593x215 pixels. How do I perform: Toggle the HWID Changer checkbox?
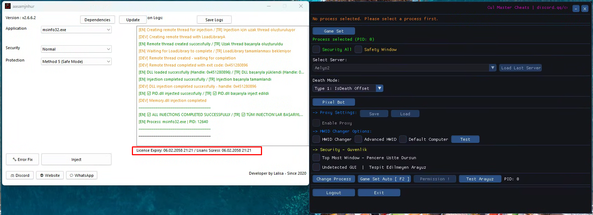click(x=316, y=139)
